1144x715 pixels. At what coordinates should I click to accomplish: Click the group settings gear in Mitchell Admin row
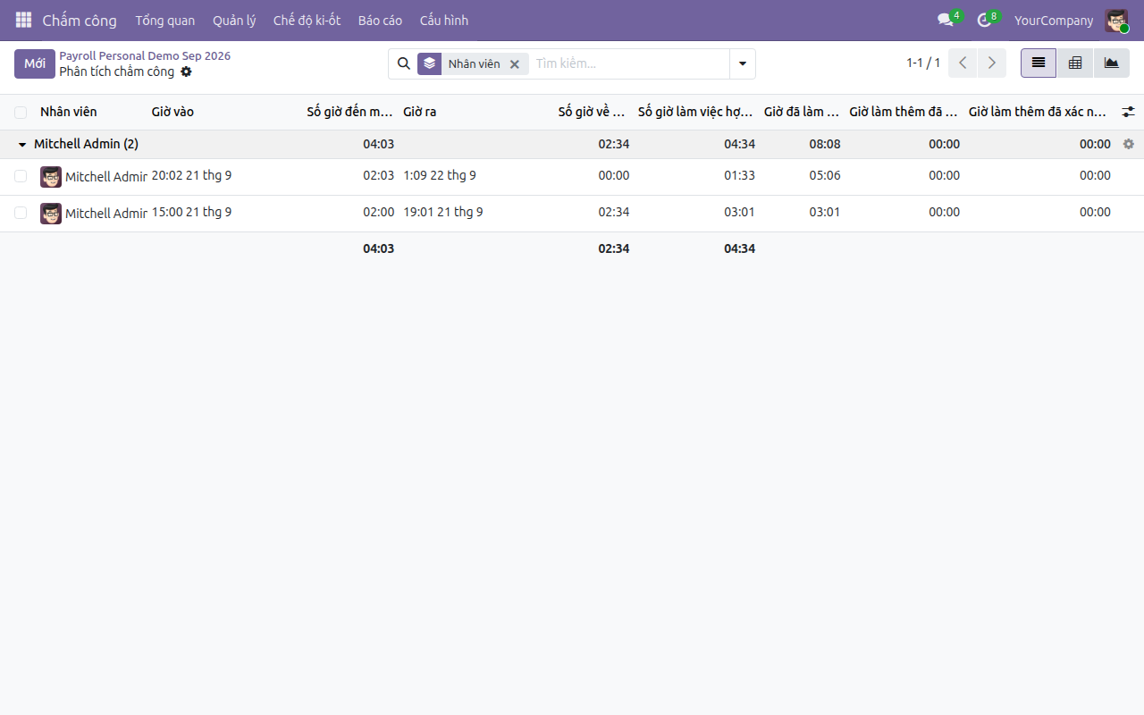click(x=1129, y=144)
